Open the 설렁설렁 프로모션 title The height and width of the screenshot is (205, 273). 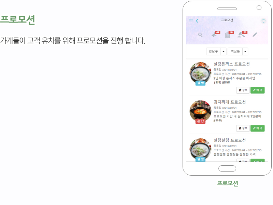[x=230, y=140]
